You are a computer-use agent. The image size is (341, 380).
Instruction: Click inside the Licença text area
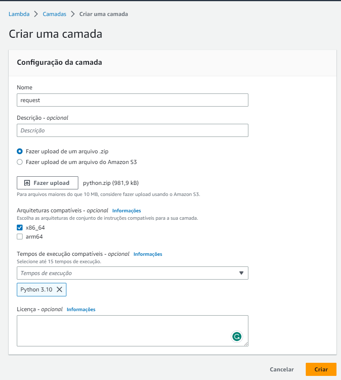point(123,330)
